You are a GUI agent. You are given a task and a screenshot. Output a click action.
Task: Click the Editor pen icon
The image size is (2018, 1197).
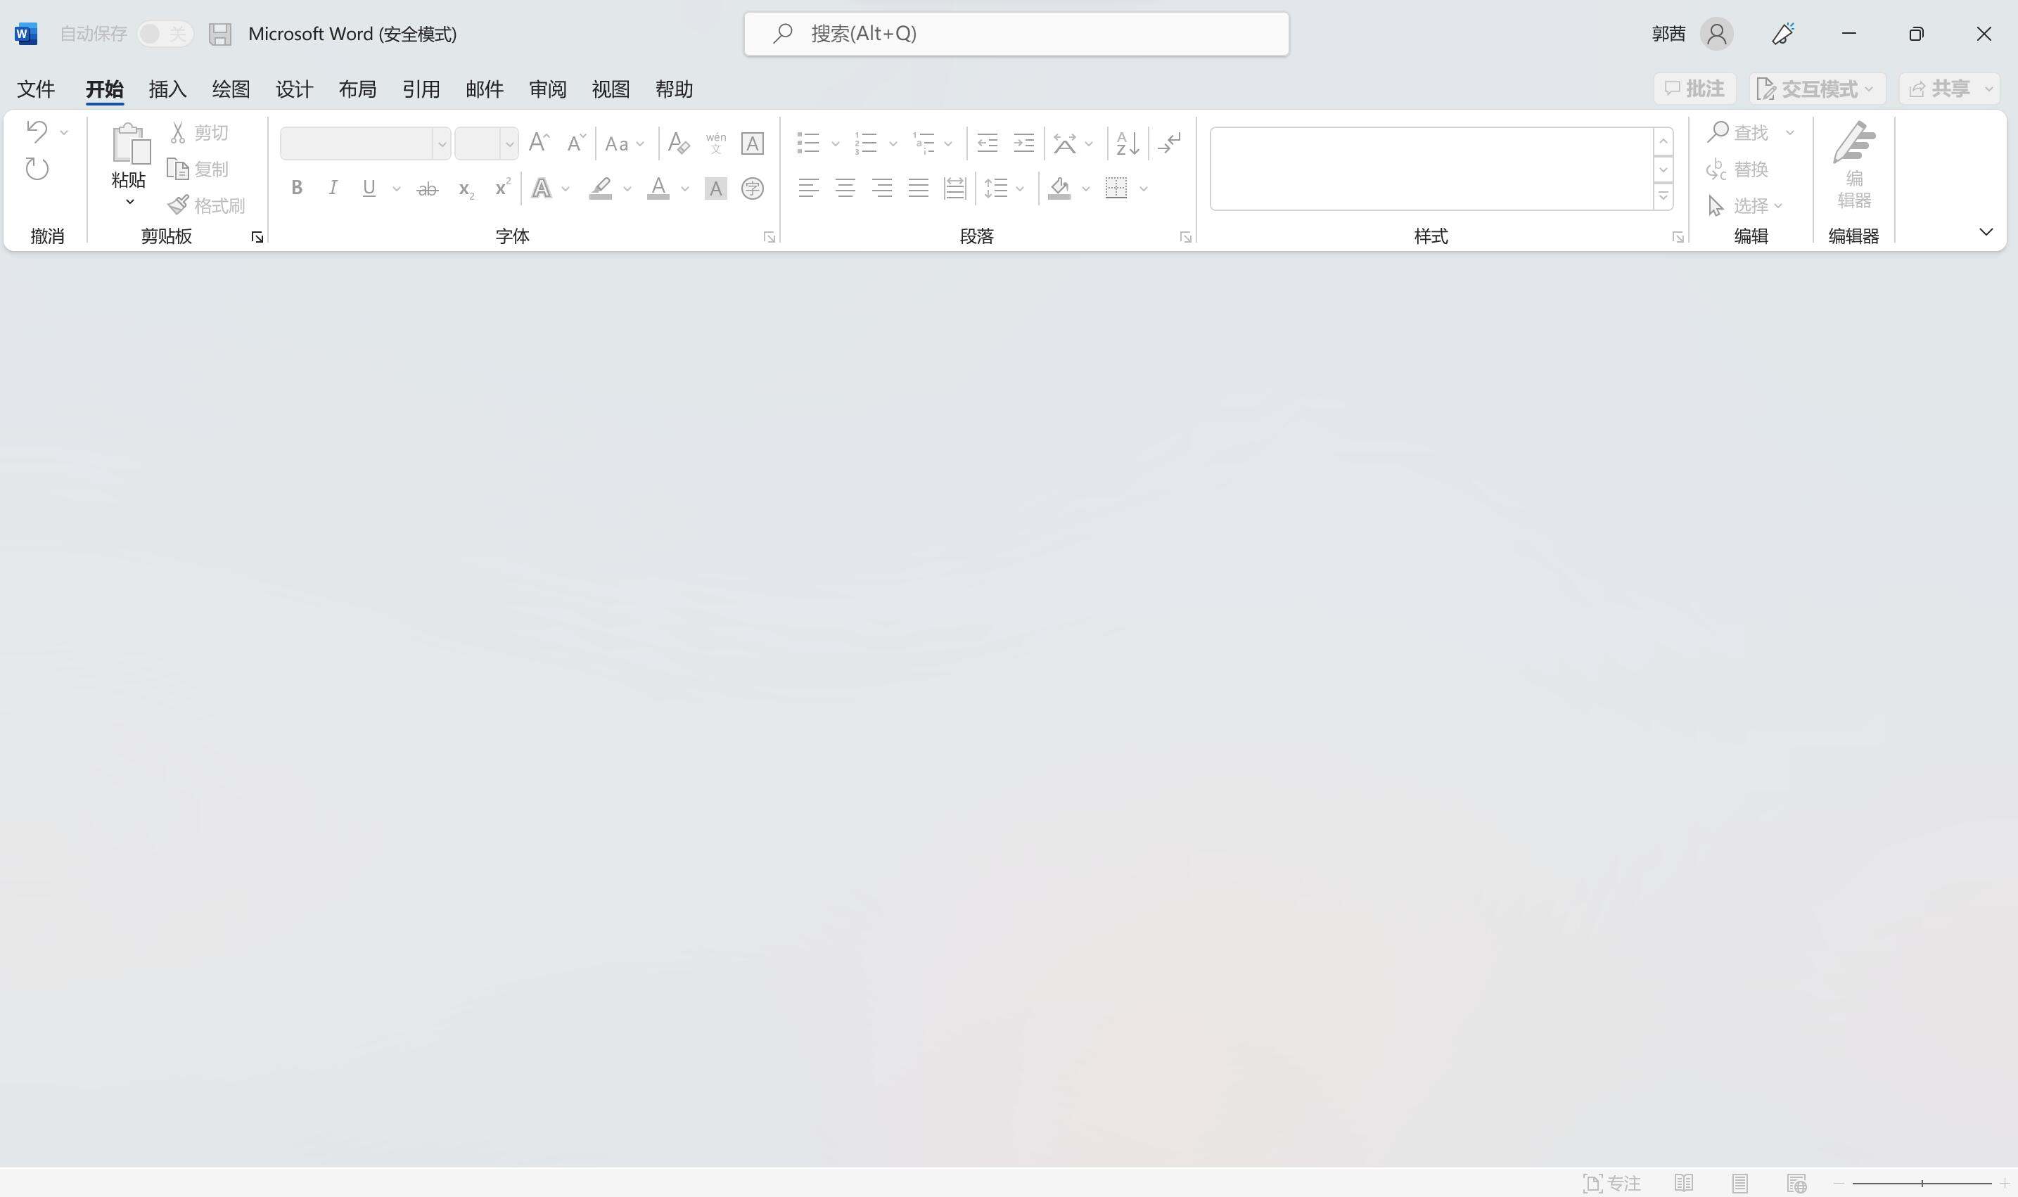click(x=1853, y=143)
